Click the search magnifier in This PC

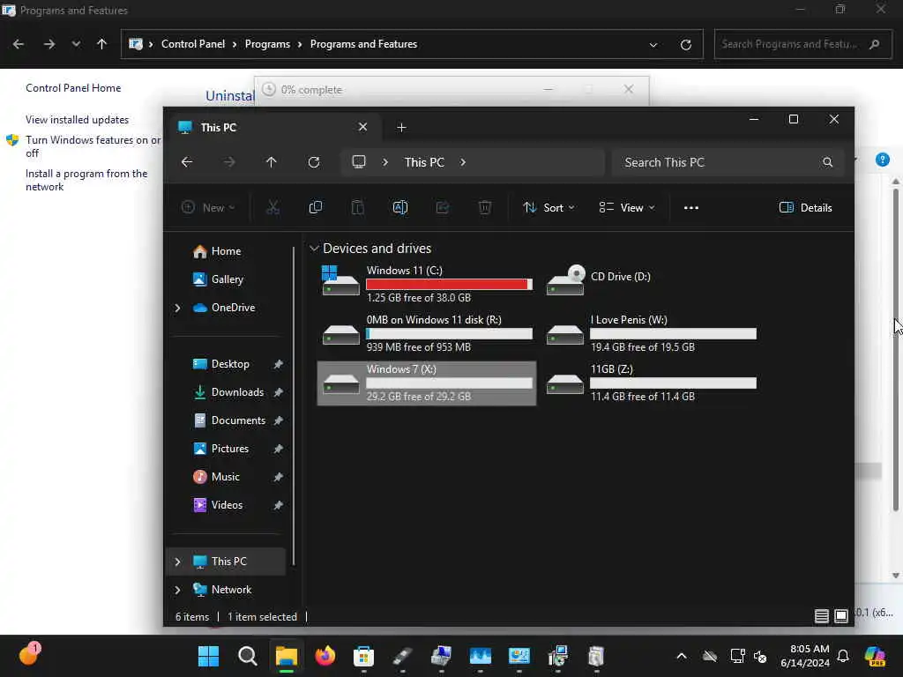coord(827,162)
